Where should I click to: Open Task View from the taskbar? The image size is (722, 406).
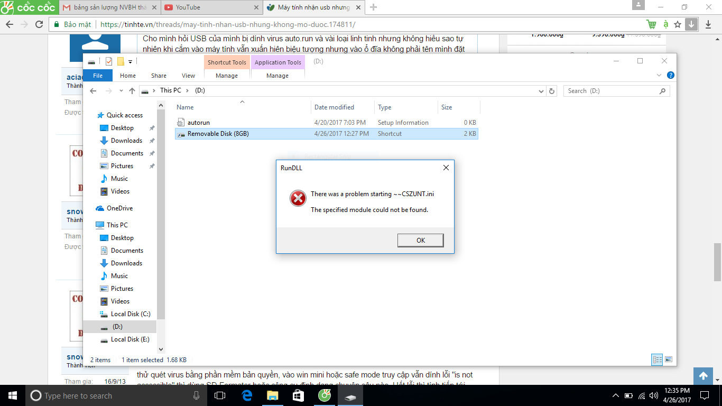220,395
